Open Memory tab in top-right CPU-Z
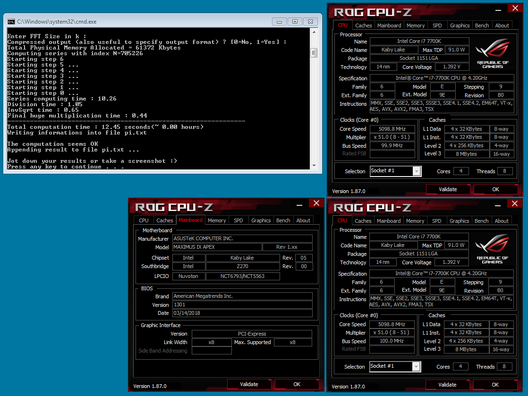 (416, 25)
